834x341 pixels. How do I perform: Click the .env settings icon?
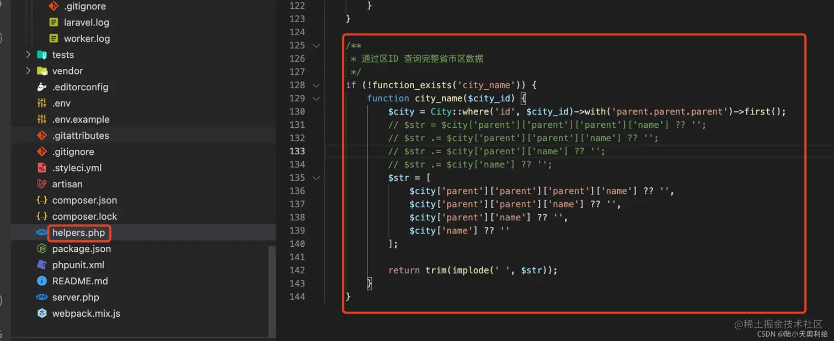42,103
